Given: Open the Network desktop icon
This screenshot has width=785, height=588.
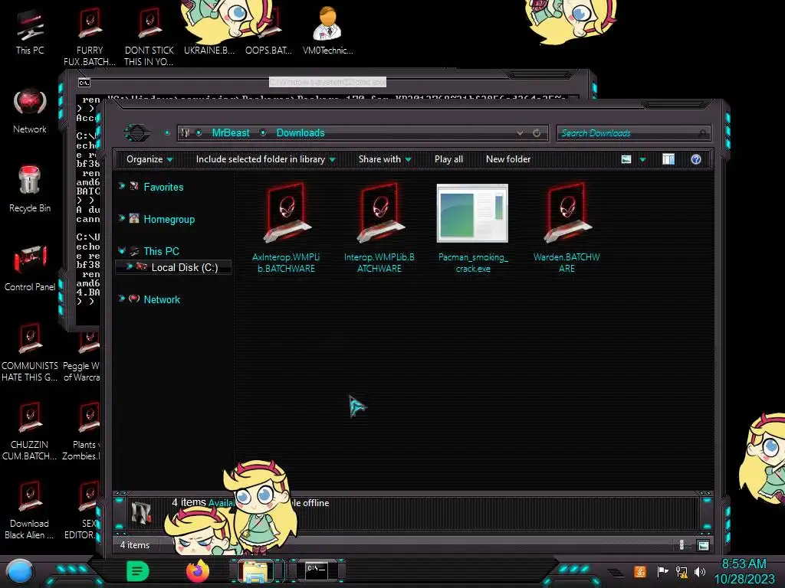Looking at the screenshot, I should click(30, 111).
